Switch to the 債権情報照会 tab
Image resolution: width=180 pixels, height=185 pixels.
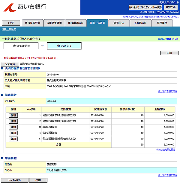tap(33, 23)
